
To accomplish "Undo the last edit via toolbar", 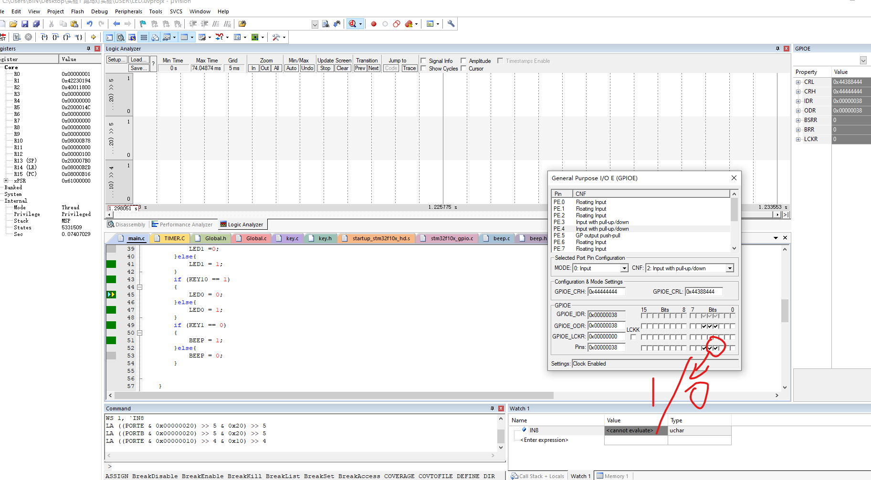I will 89,24.
